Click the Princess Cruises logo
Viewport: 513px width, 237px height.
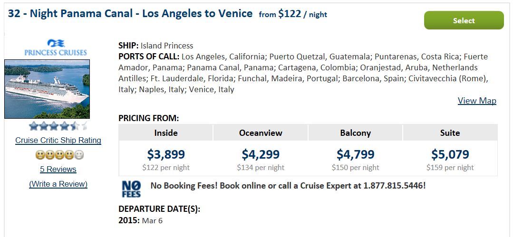click(x=56, y=47)
